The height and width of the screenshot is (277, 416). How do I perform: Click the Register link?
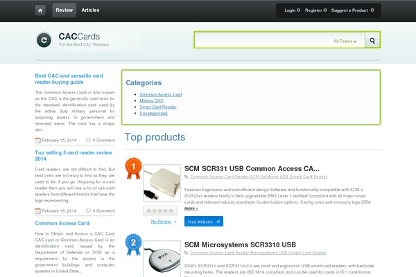pos(315,10)
